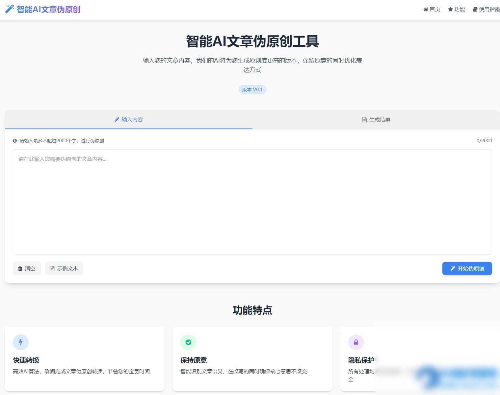Click the home icon next to 首页
The image size is (500, 395).
[x=425, y=9]
